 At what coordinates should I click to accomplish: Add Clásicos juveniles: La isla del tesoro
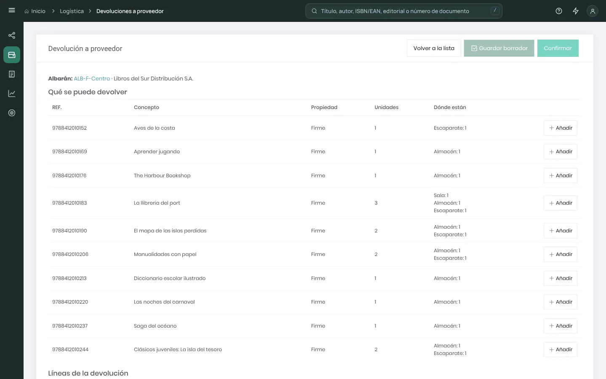(561, 350)
